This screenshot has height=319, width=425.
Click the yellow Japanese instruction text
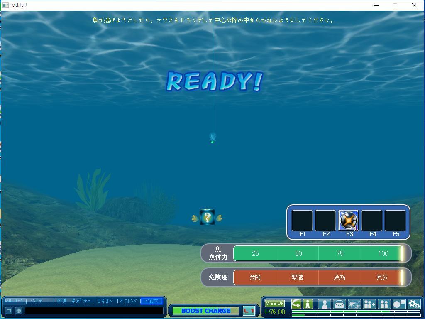[x=213, y=20]
